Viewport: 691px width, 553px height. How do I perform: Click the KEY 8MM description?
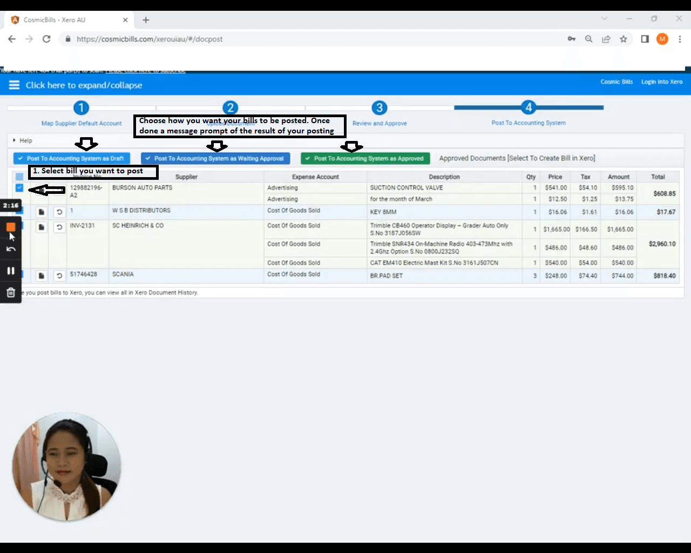[x=383, y=212]
